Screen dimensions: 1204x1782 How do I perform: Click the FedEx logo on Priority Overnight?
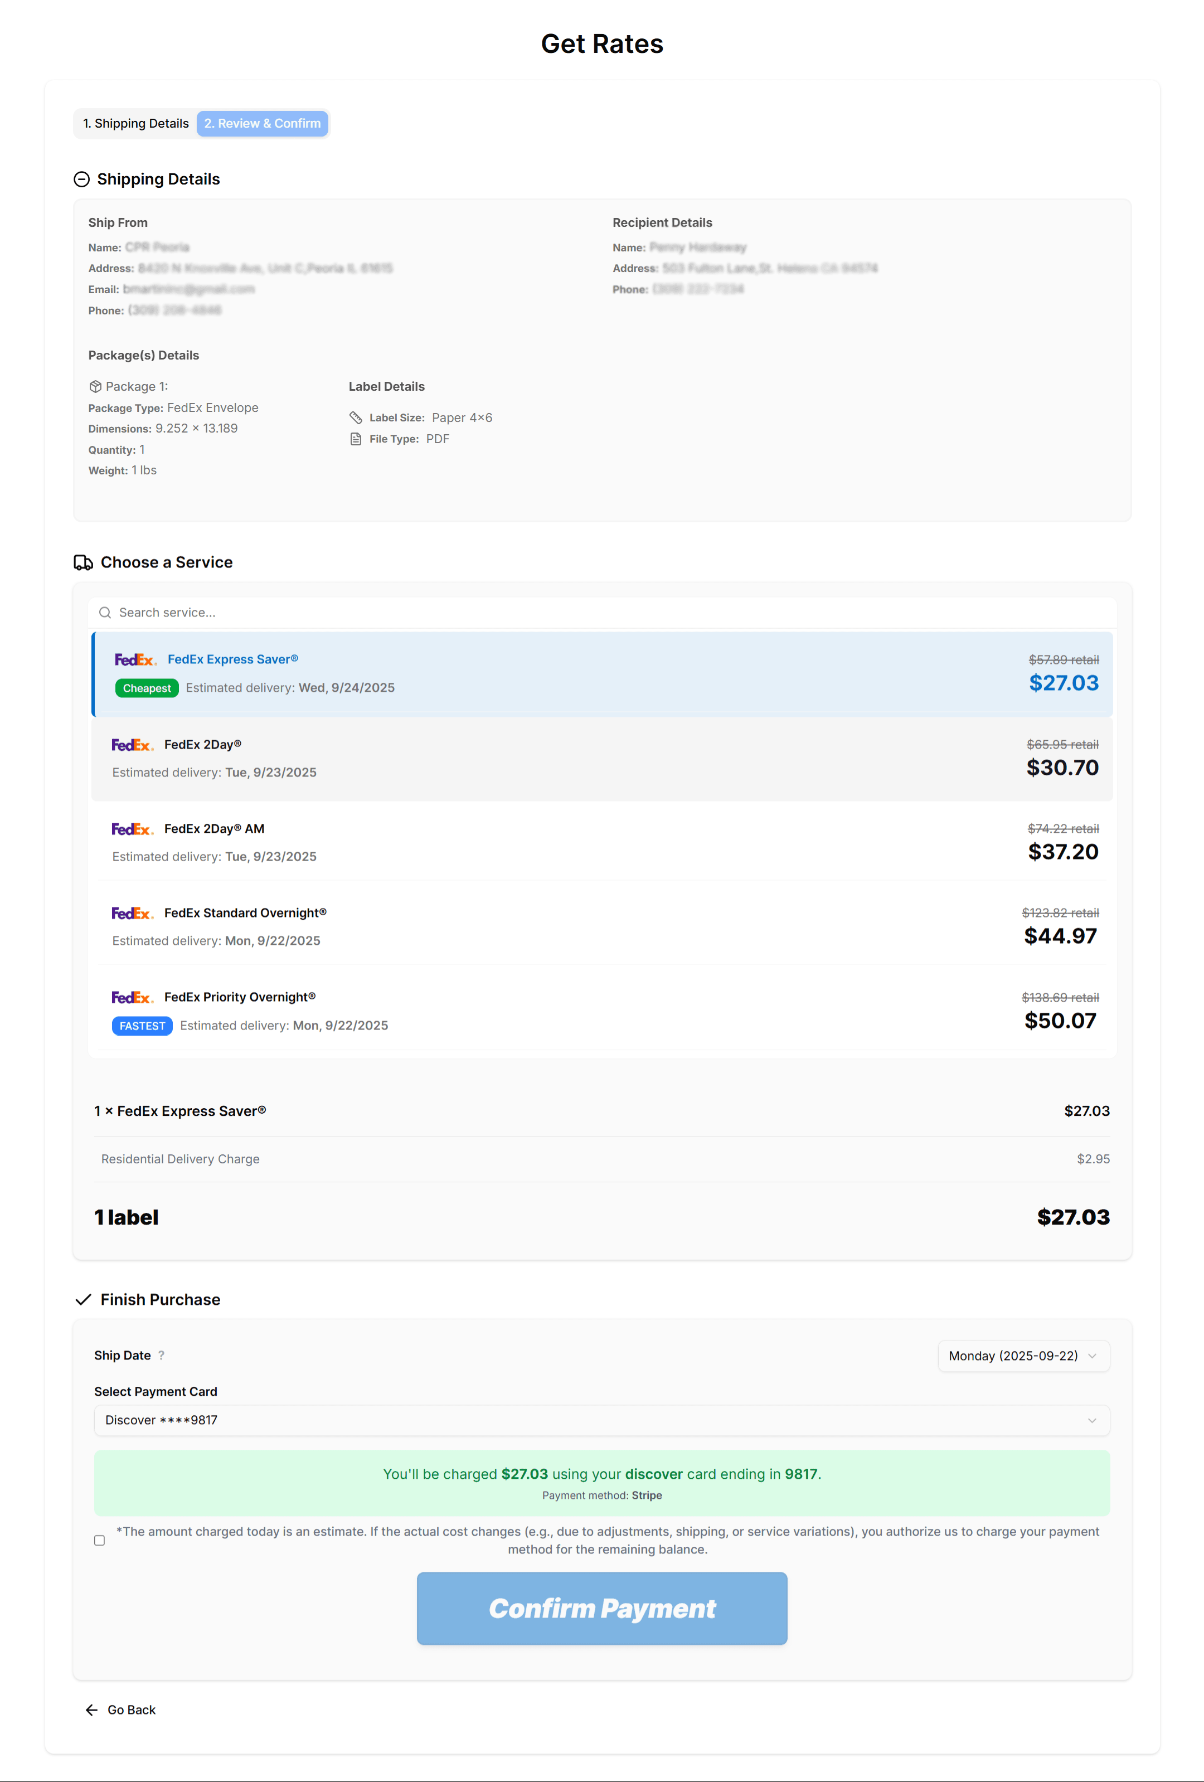(x=132, y=998)
